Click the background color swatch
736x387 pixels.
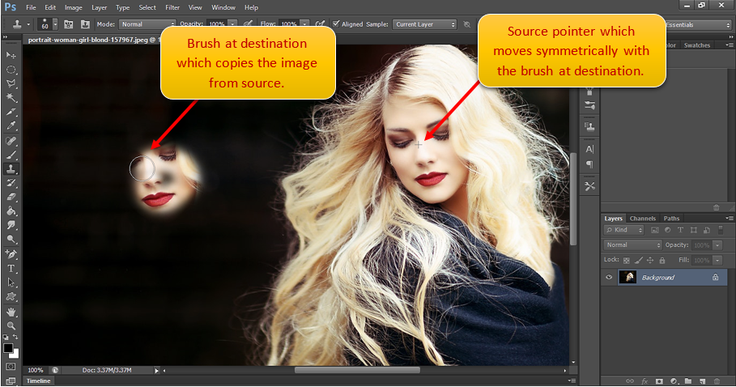coord(15,354)
